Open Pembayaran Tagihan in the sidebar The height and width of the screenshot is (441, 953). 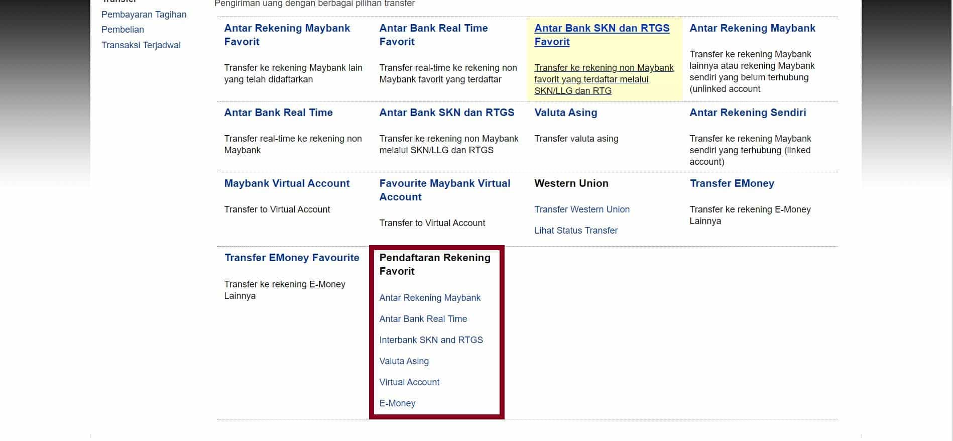tap(144, 15)
